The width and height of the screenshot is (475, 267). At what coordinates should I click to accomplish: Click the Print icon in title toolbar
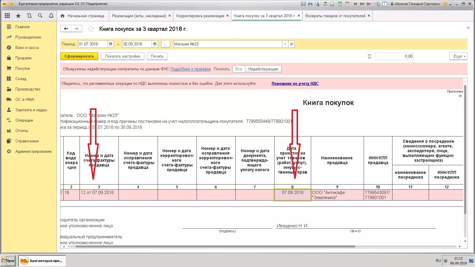click(310, 4)
